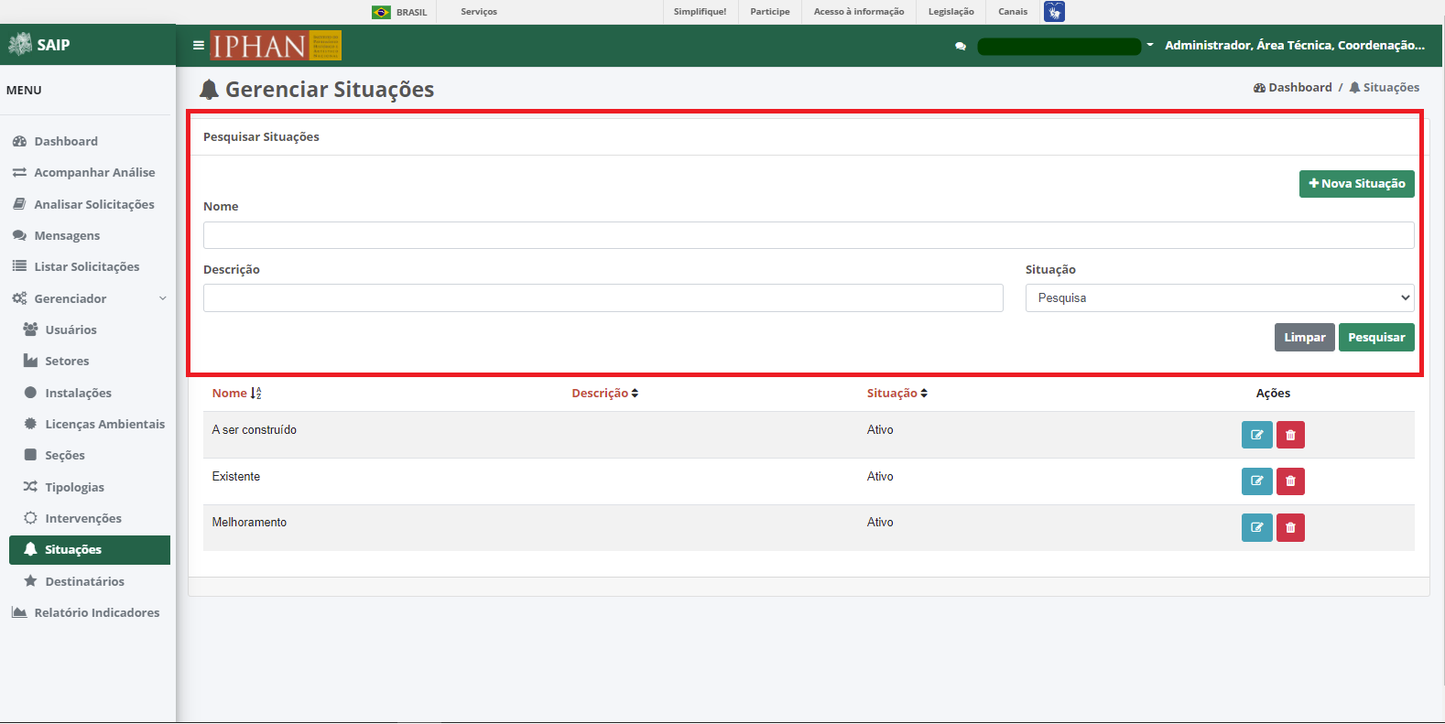Open the chat messages icon in header

961,46
